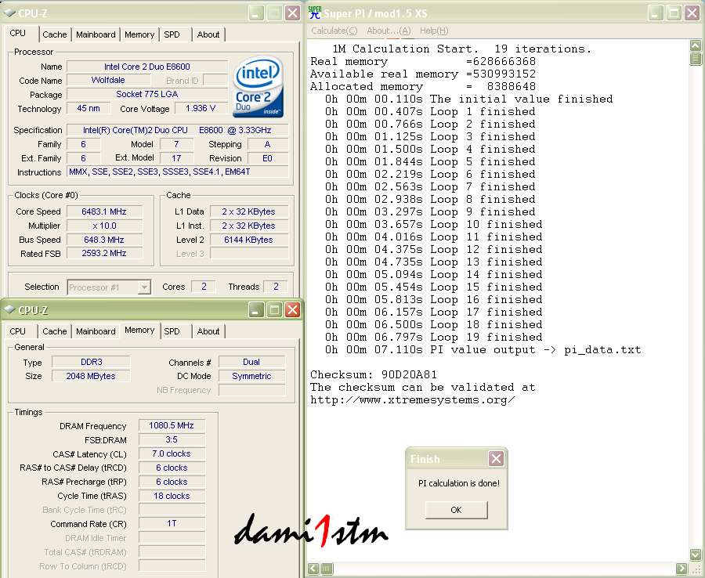The width and height of the screenshot is (705, 578).
Task: Open the About tab in top CPU-Z window
Action: coord(208,34)
